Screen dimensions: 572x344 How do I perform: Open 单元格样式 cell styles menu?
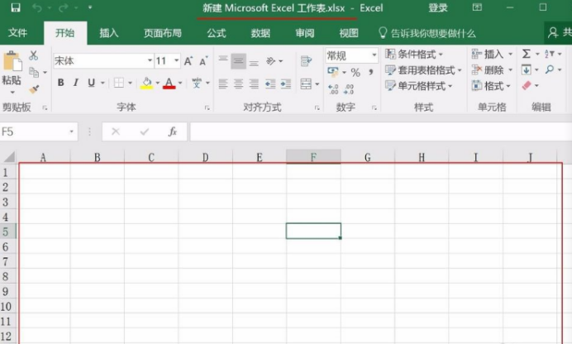click(x=419, y=86)
